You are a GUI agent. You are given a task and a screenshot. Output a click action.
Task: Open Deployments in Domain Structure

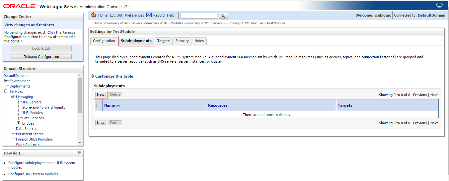click(20, 86)
